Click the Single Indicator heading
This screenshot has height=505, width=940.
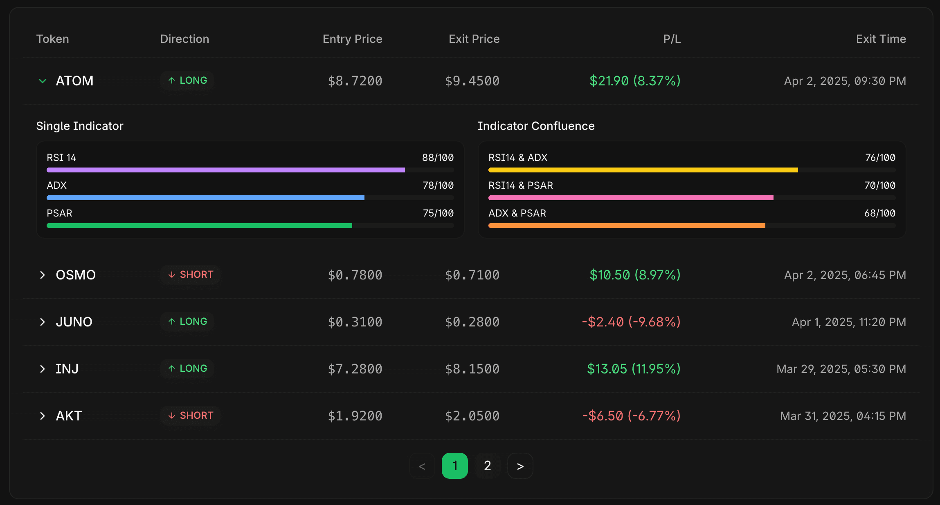[x=80, y=126]
